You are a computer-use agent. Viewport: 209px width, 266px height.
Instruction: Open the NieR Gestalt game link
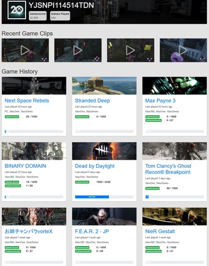160,231
